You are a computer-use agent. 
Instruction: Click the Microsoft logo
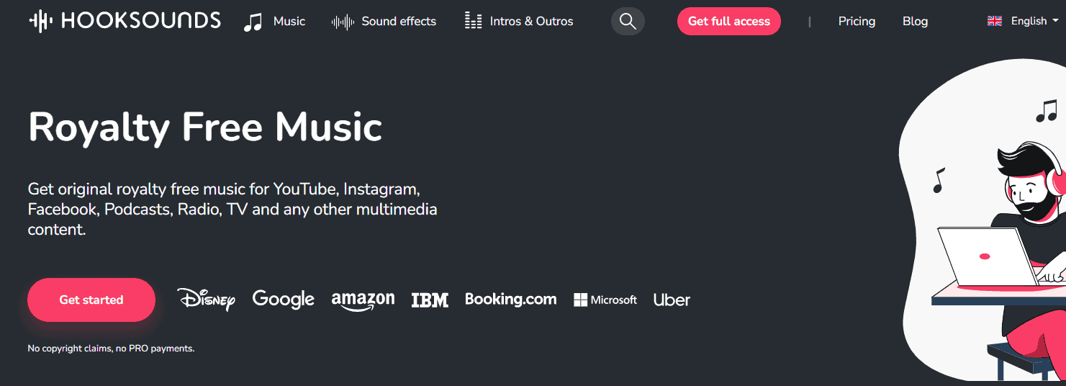605,300
